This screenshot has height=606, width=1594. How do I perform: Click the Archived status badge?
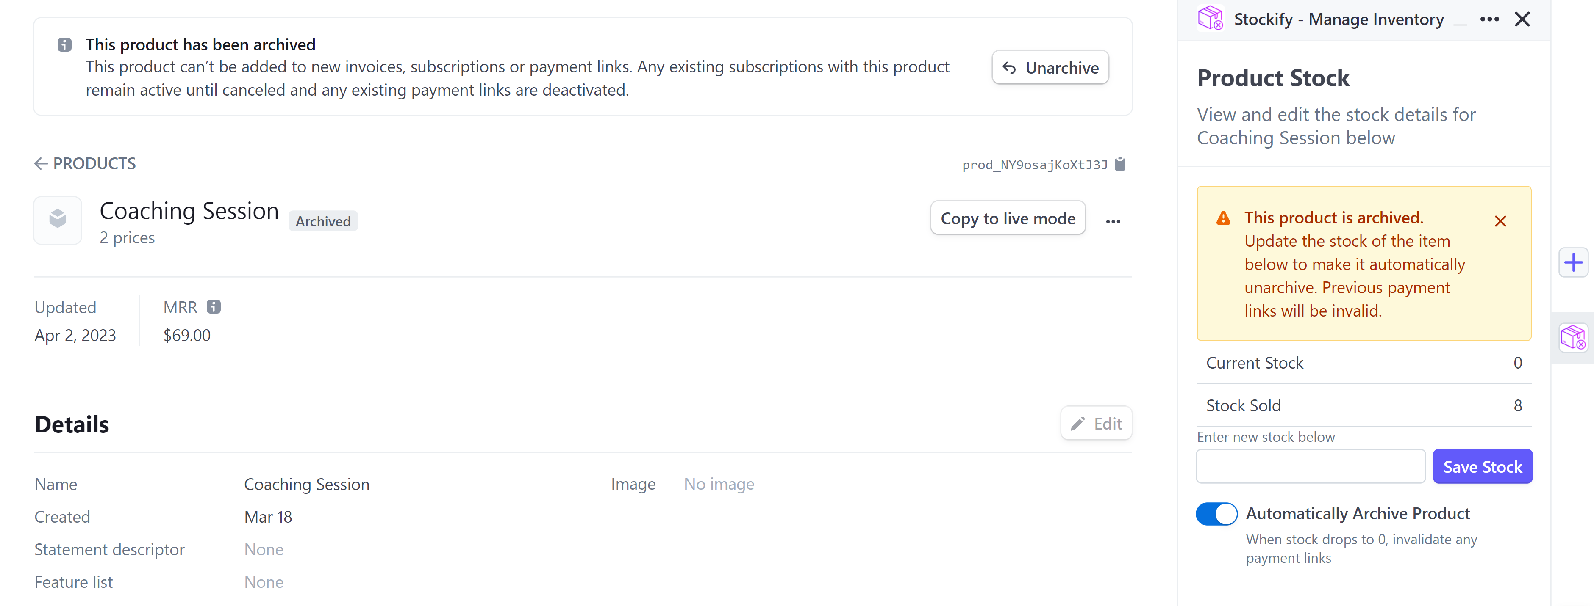tap(323, 222)
